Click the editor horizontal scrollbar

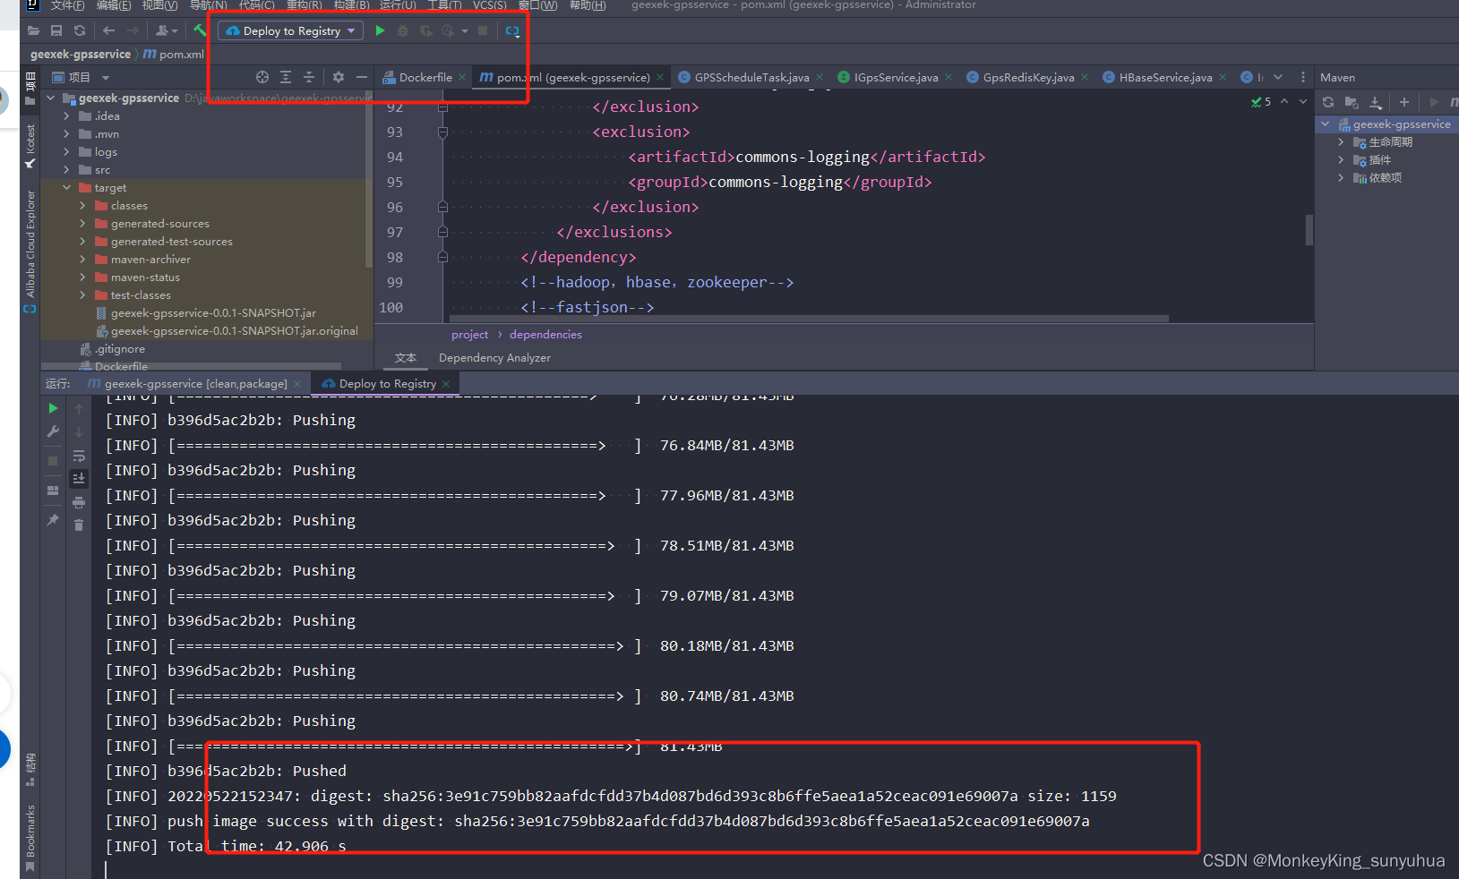[809, 318]
